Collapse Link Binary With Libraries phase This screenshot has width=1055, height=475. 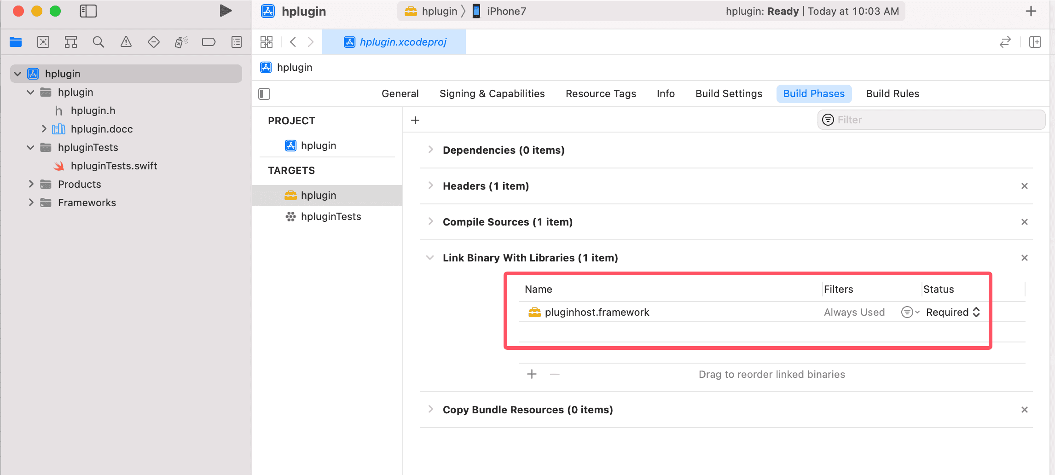tap(430, 258)
